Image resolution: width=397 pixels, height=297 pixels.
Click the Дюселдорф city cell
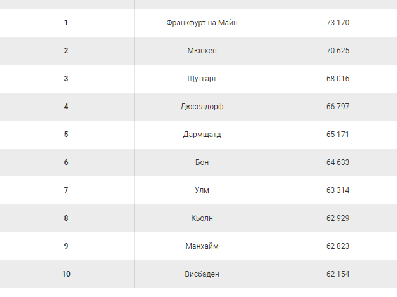tap(202, 107)
